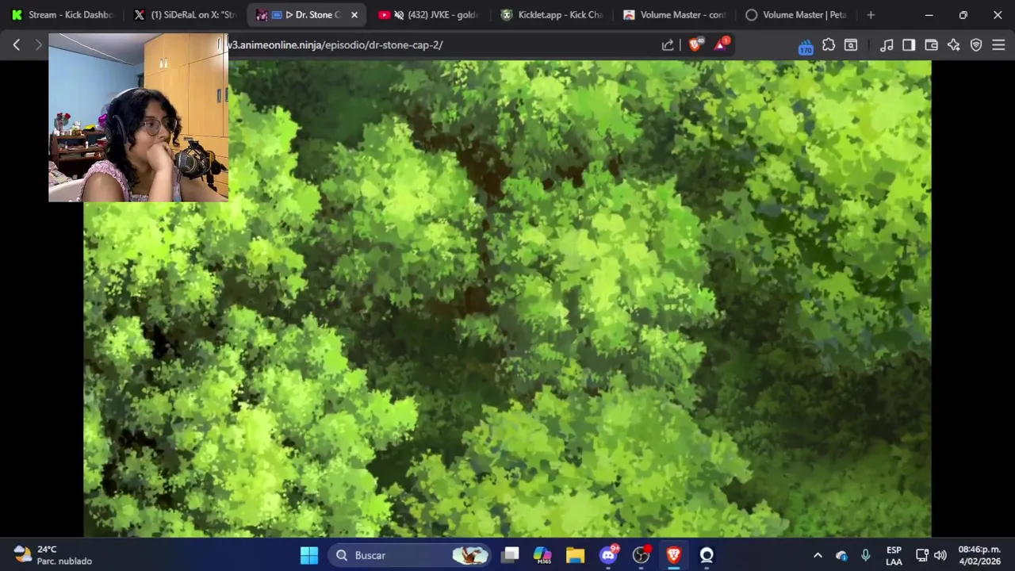This screenshot has width=1015, height=571.
Task: Click the microphone tray icon
Action: [x=865, y=555]
